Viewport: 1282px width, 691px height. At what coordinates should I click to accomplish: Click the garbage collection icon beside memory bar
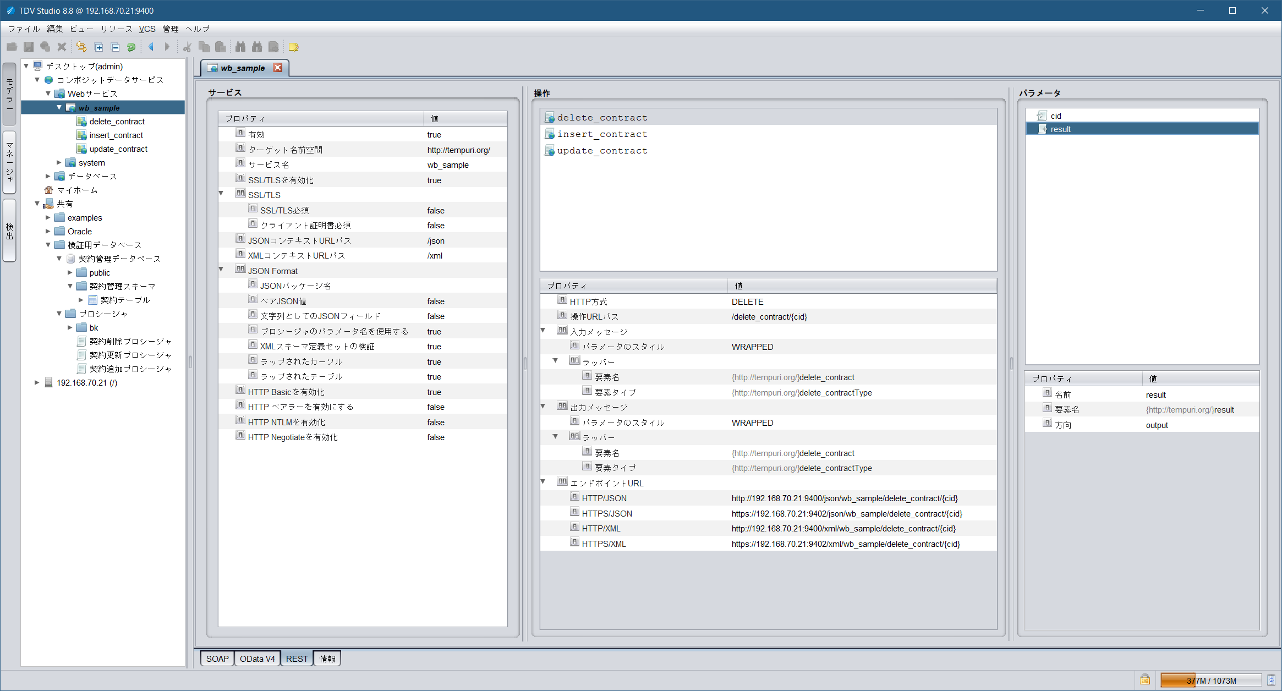pyautogui.click(x=1271, y=681)
